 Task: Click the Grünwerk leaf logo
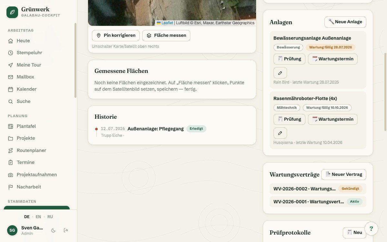(x=12, y=12)
